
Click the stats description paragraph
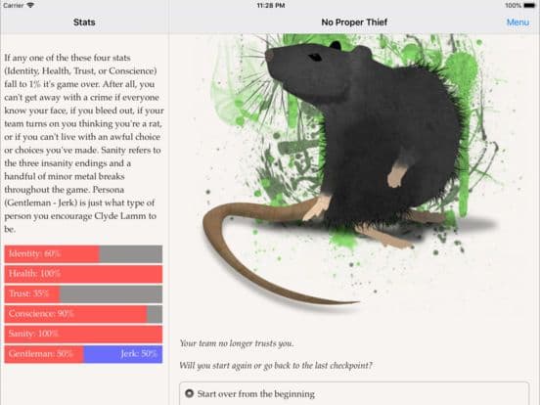(84, 143)
